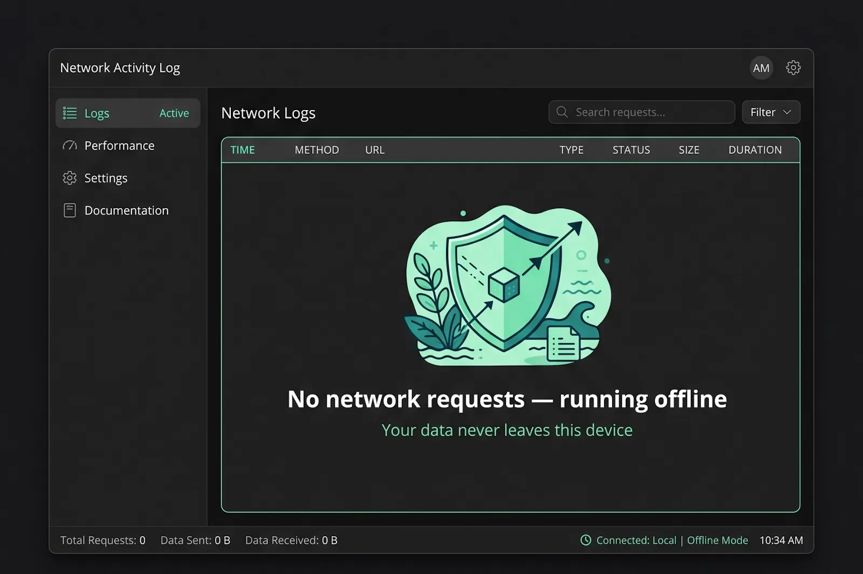Open the AM user avatar

coord(761,68)
